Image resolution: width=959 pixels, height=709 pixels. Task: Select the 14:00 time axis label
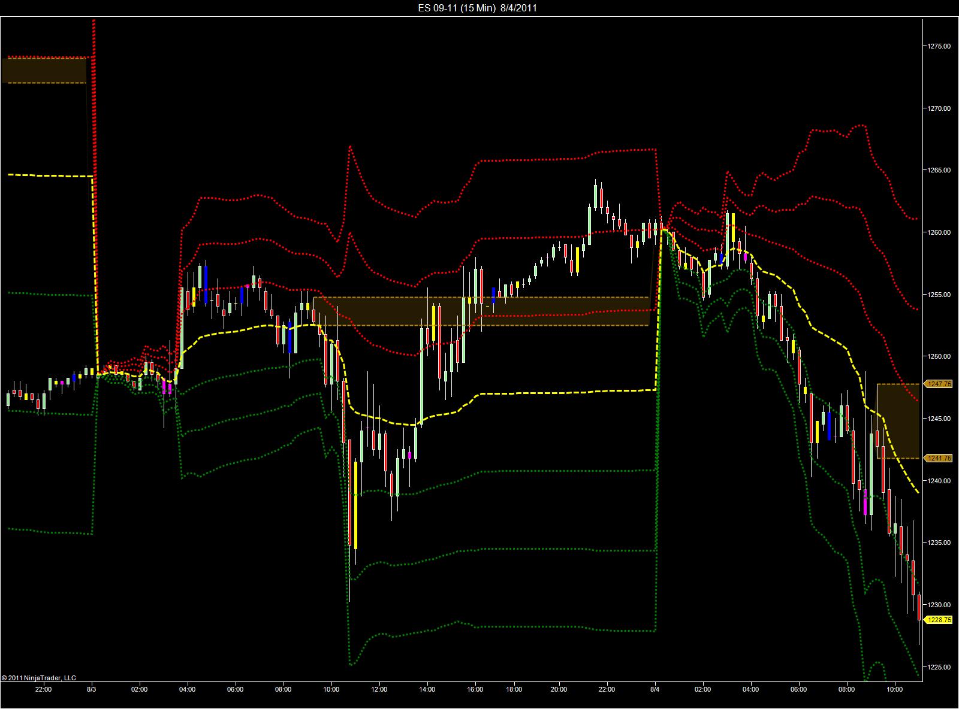coord(427,689)
